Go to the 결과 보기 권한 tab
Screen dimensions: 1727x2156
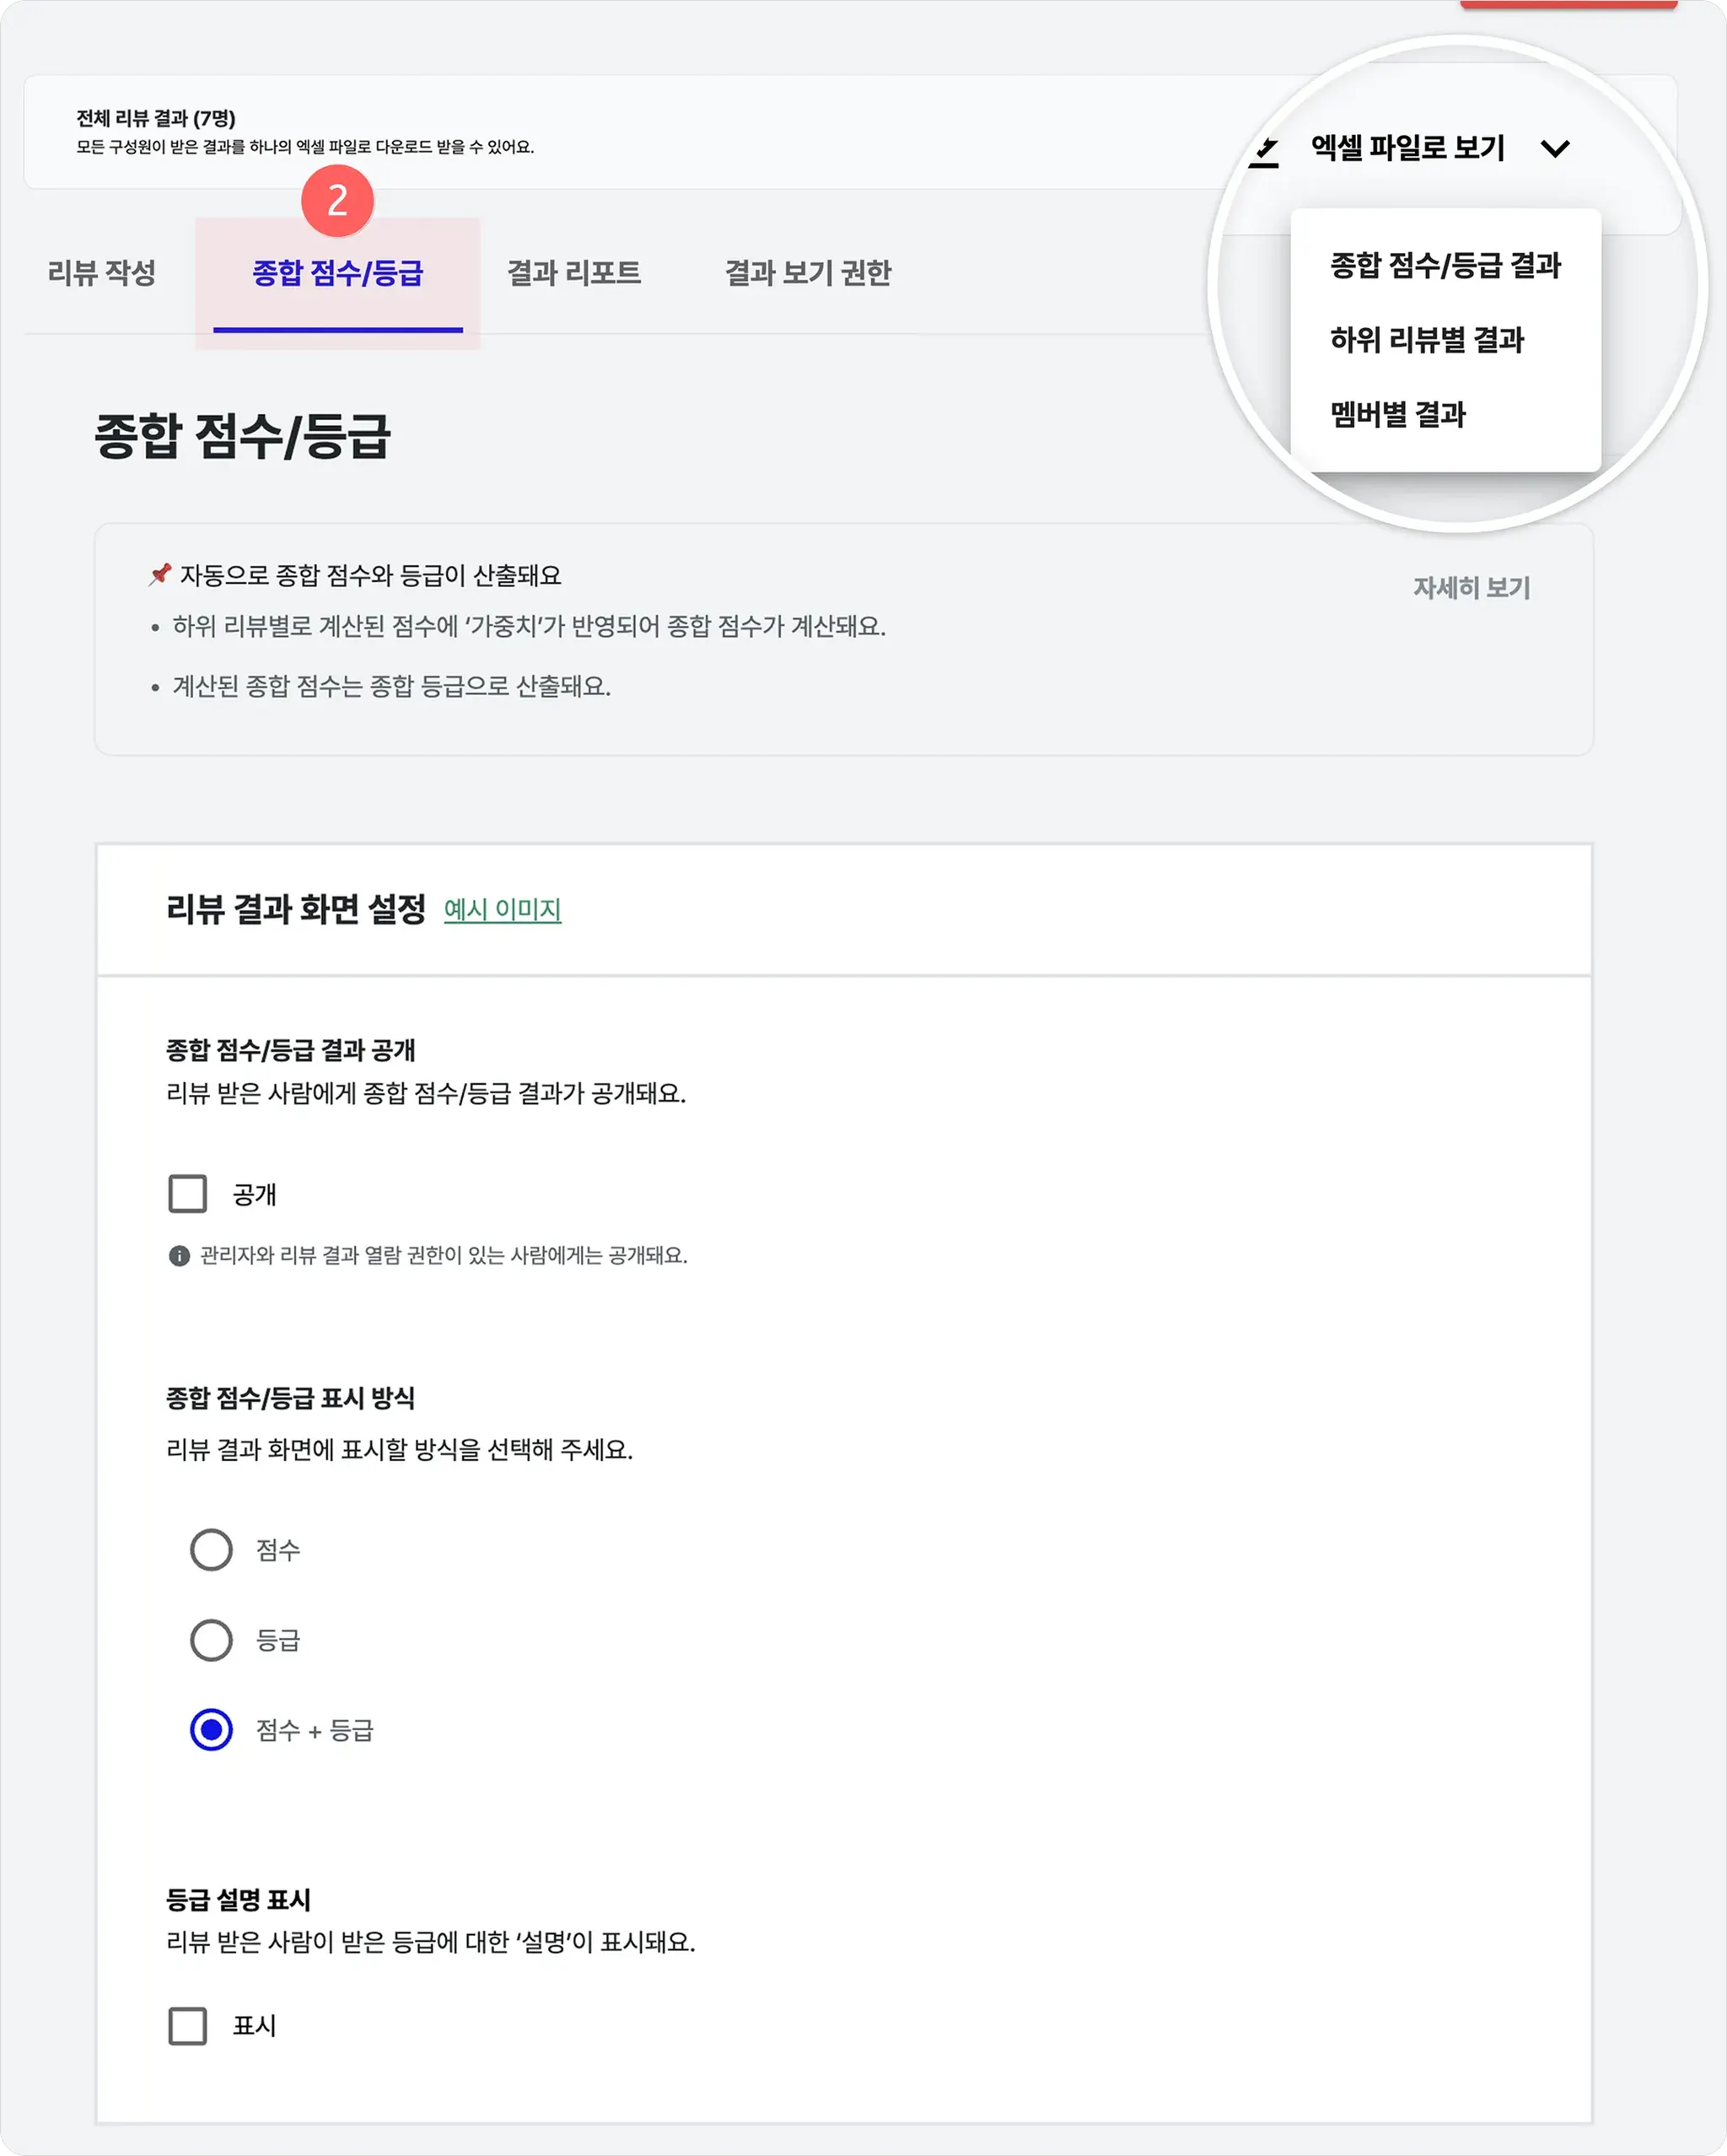click(807, 273)
